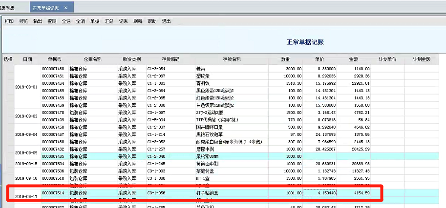Open 预览 print preview
Image resolution: width=446 pixels, height=208 pixels.
pos(23,21)
